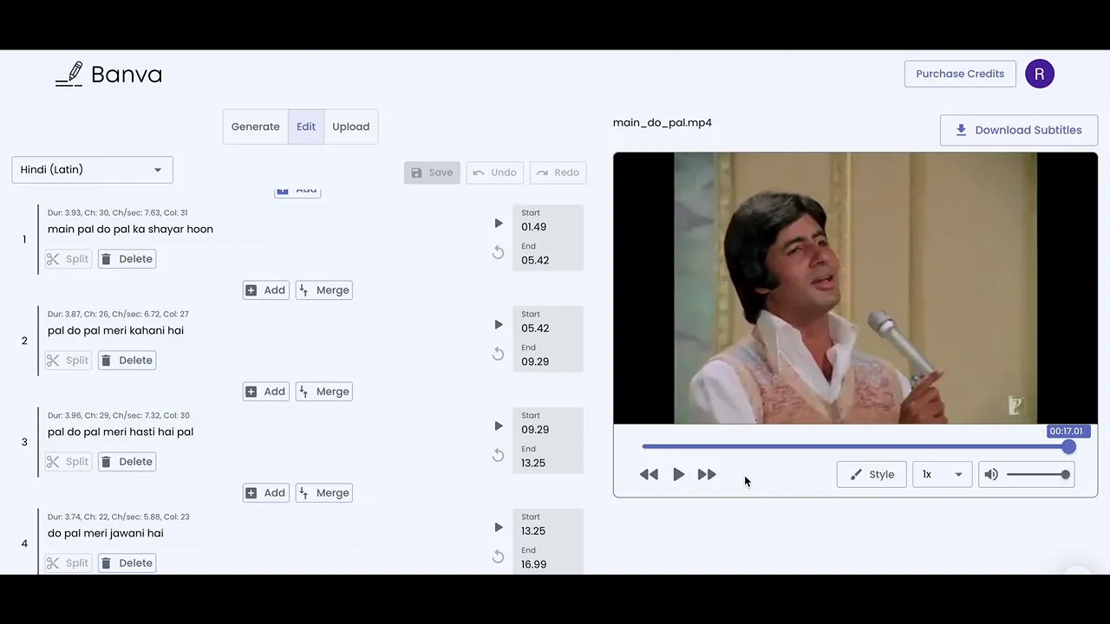This screenshot has height=624, width=1110.
Task: Switch to the Upload tab
Action: pos(350,127)
